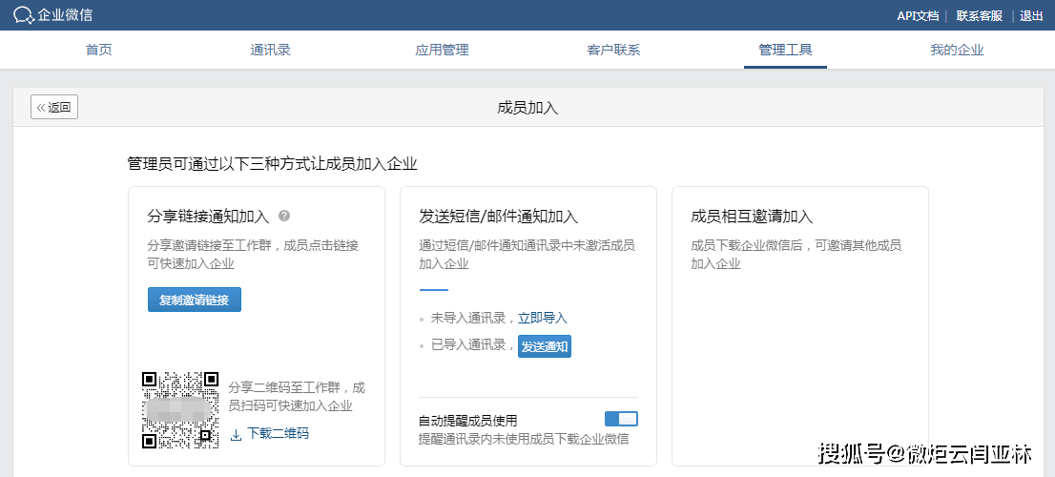
Task: Click the 联系客服 link
Action: pos(979,16)
